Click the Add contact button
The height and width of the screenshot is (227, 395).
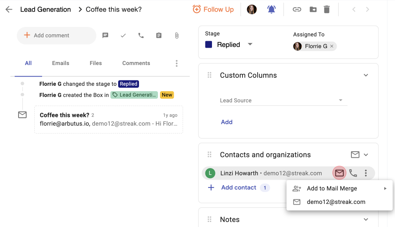click(232, 188)
